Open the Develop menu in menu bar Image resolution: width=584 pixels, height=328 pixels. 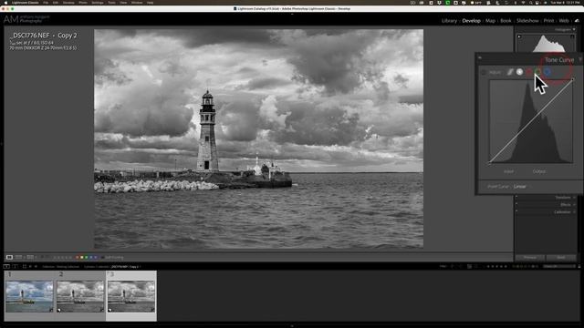[68, 3]
